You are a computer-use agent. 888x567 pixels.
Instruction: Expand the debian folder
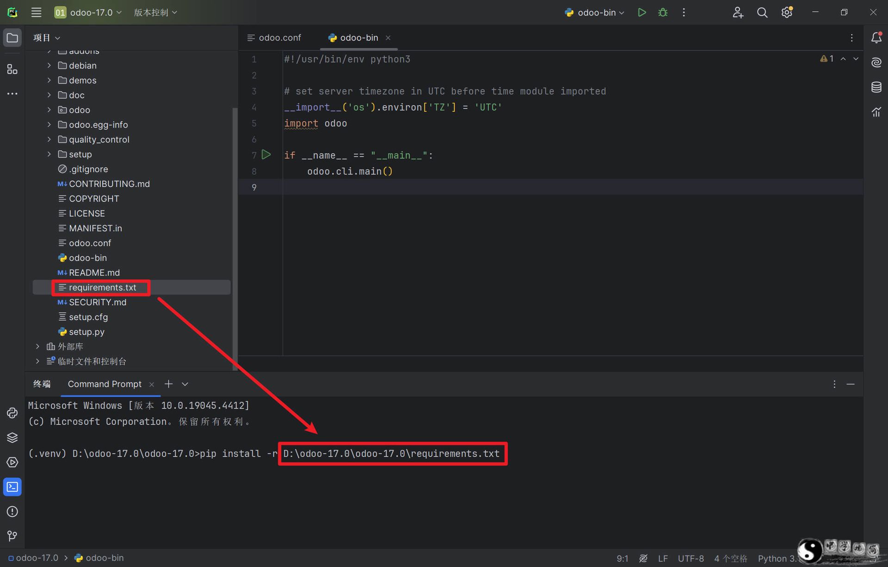coord(49,66)
